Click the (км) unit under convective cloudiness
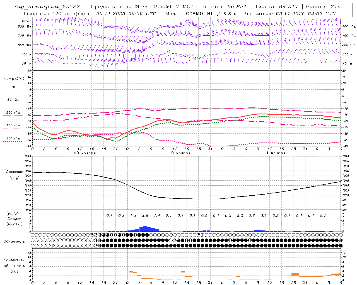The height and width of the screenshot is (285, 357). tap(14, 271)
